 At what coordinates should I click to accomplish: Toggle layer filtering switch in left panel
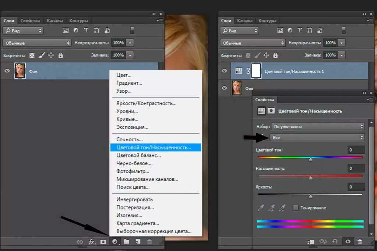(132, 30)
